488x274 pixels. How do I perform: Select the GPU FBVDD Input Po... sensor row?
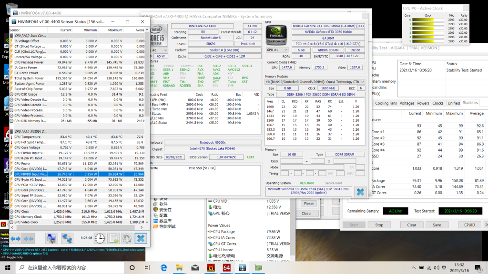coord(77,174)
